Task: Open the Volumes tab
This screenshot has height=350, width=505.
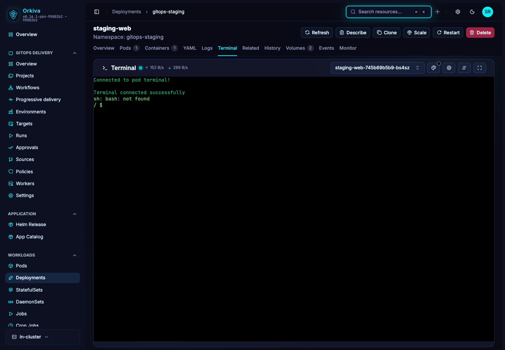Action: click(299, 48)
